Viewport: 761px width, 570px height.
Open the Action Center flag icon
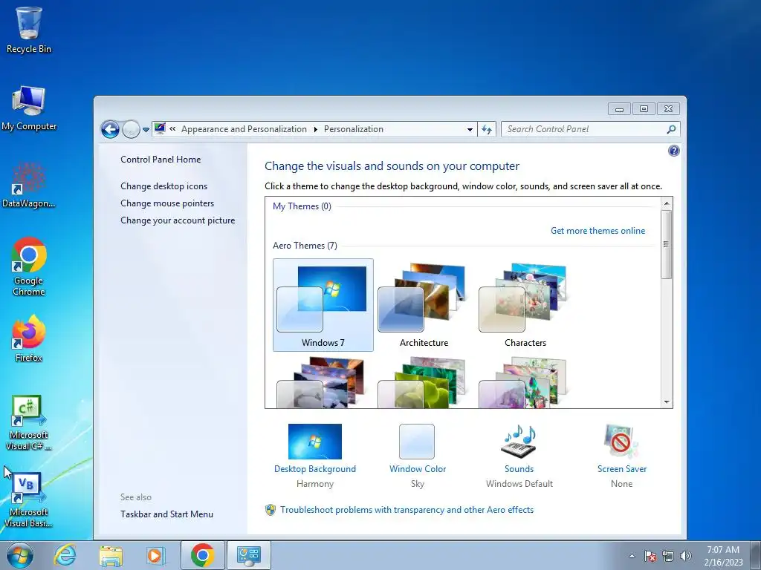650,556
